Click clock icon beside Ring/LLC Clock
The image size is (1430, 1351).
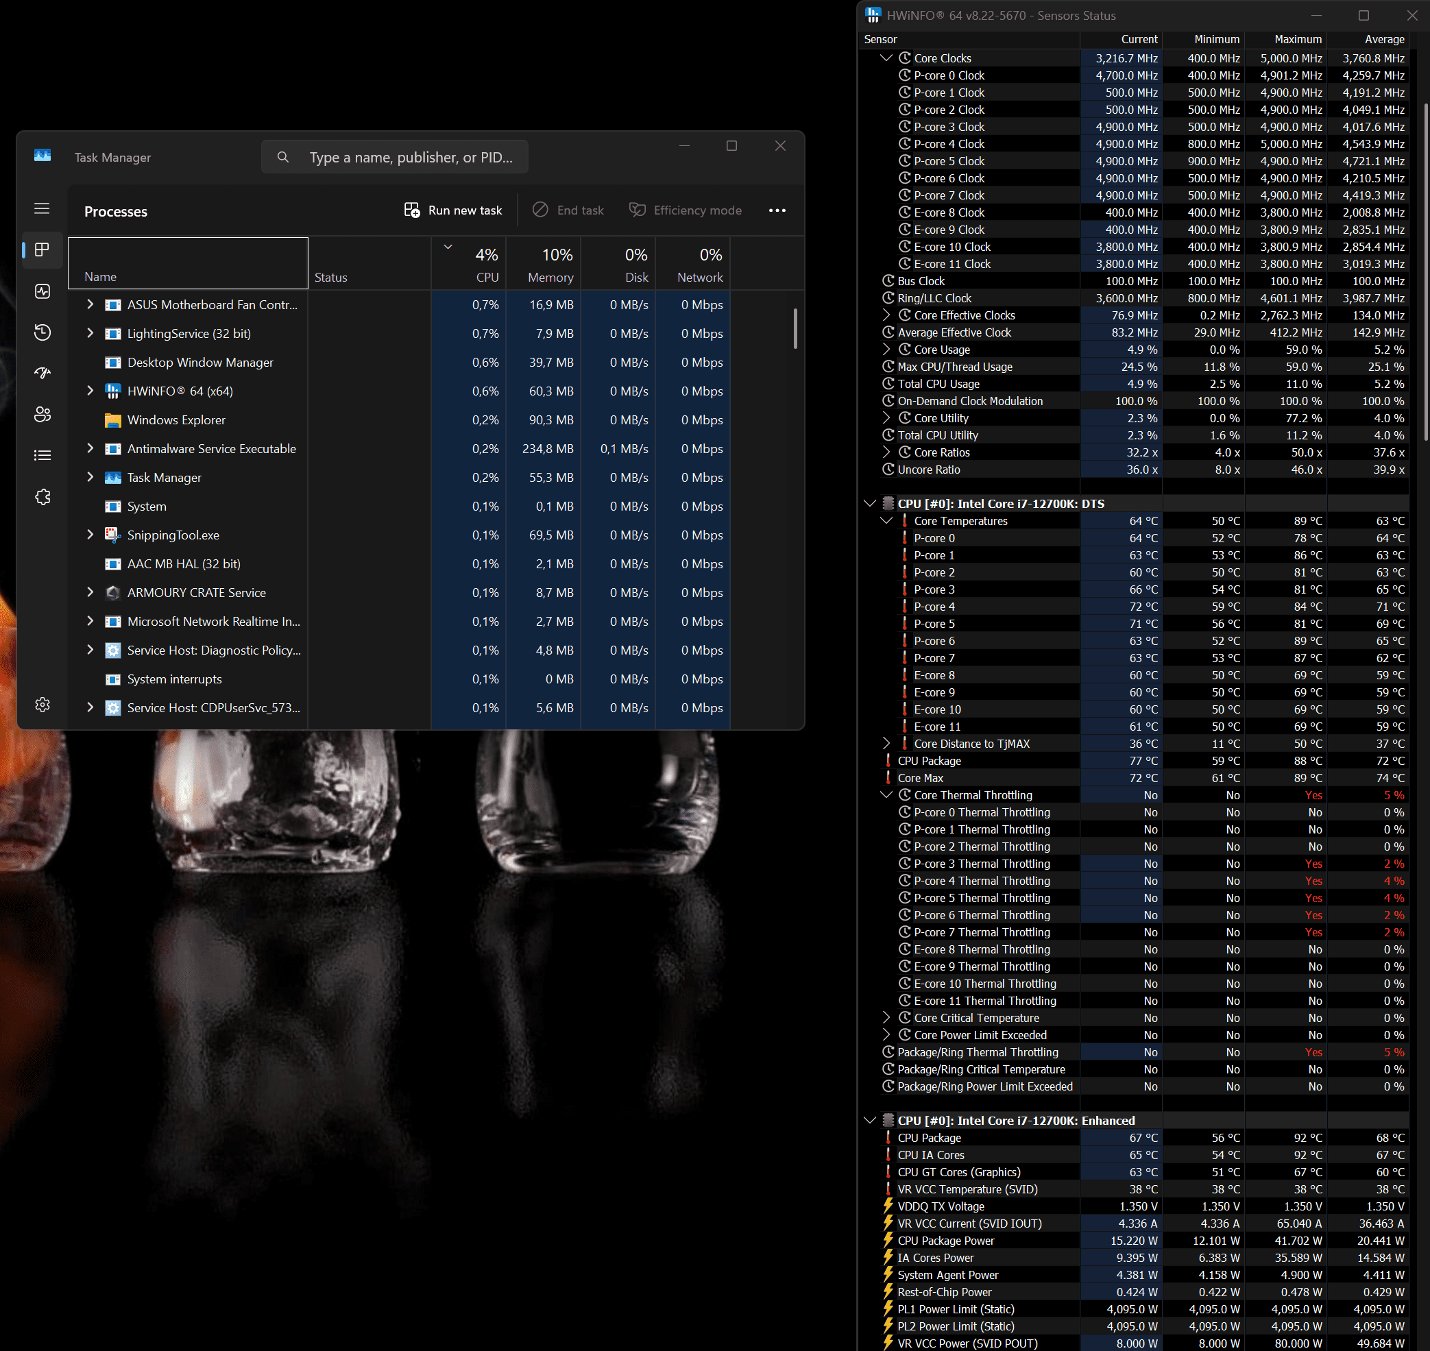(888, 298)
